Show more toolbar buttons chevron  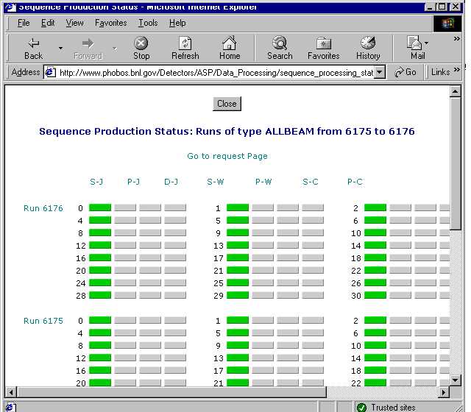[x=456, y=39]
